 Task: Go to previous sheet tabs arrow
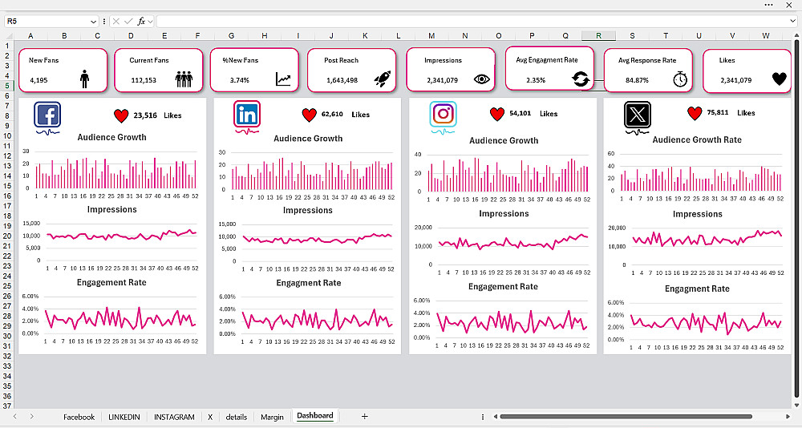coord(15,416)
